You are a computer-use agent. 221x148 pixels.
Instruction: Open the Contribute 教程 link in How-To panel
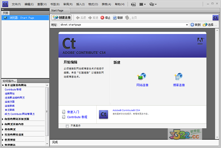click(13, 89)
